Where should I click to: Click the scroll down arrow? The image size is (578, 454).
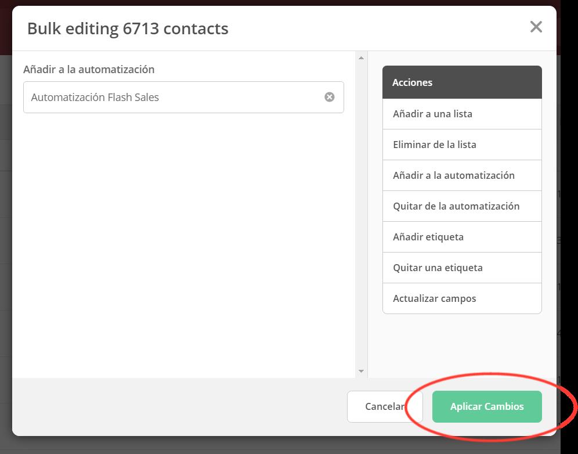[x=361, y=372]
